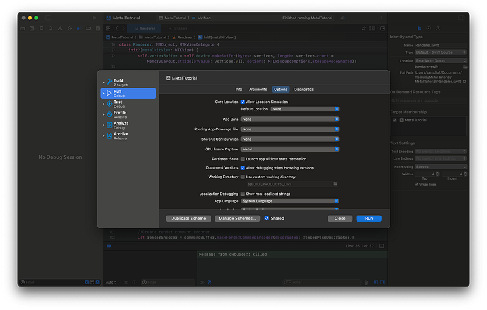The height and width of the screenshot is (310, 487).
Task: Expand the Archive scheme action chevron
Action: point(103,136)
